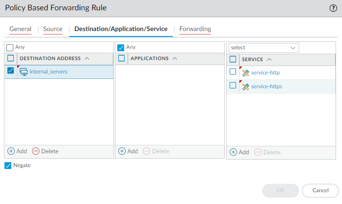This screenshot has width=342, height=204.
Task: Open the service 'select' dropdown
Action: coord(264,48)
